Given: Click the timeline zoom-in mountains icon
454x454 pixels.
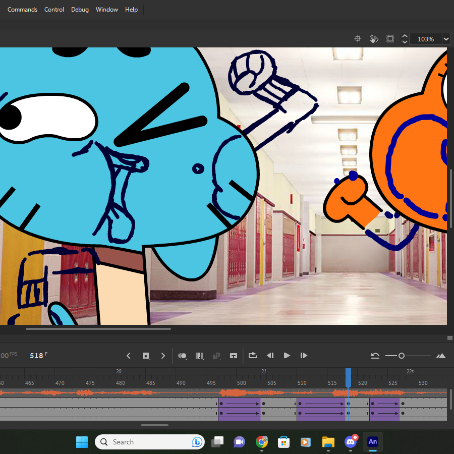Looking at the screenshot, I should 441,356.
